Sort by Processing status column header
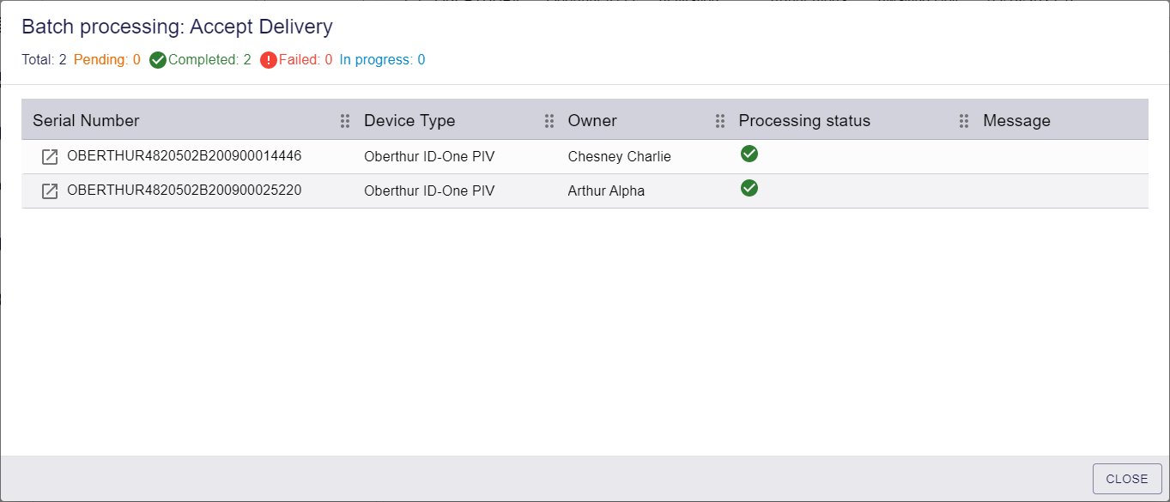 tap(804, 121)
